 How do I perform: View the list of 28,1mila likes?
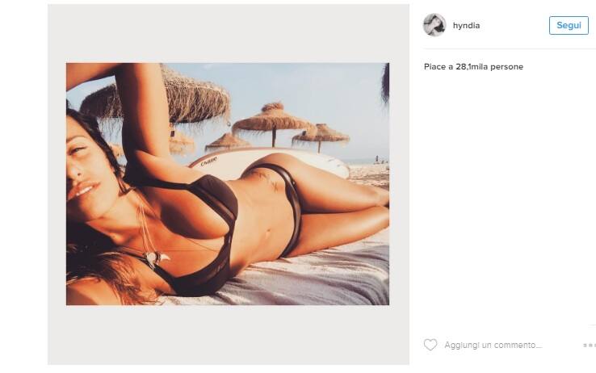click(x=473, y=66)
